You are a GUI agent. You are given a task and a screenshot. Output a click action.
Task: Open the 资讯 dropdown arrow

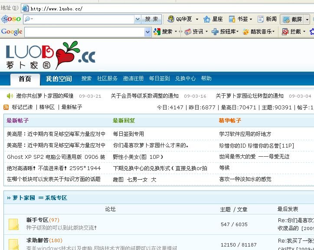[207, 32]
